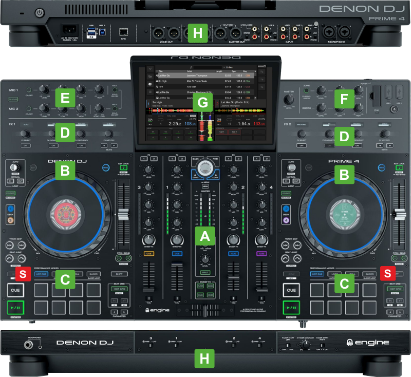Select Hot Cue performance mode on right deck
Screen dimensions: 411x377
pyautogui.click(x=317, y=274)
